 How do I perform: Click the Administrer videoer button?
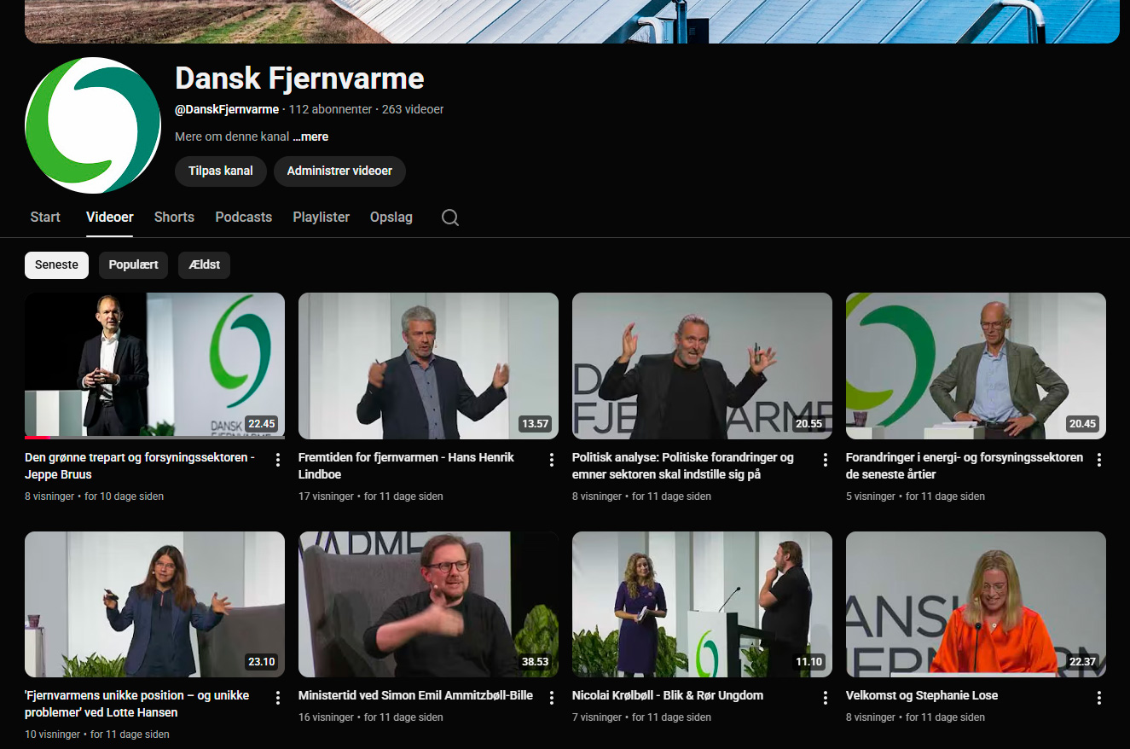tap(339, 171)
